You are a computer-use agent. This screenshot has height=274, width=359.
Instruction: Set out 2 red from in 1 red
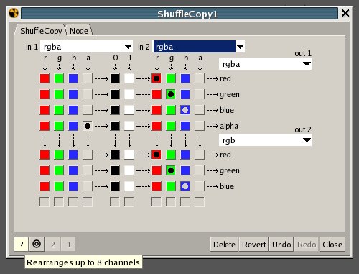(x=45, y=155)
